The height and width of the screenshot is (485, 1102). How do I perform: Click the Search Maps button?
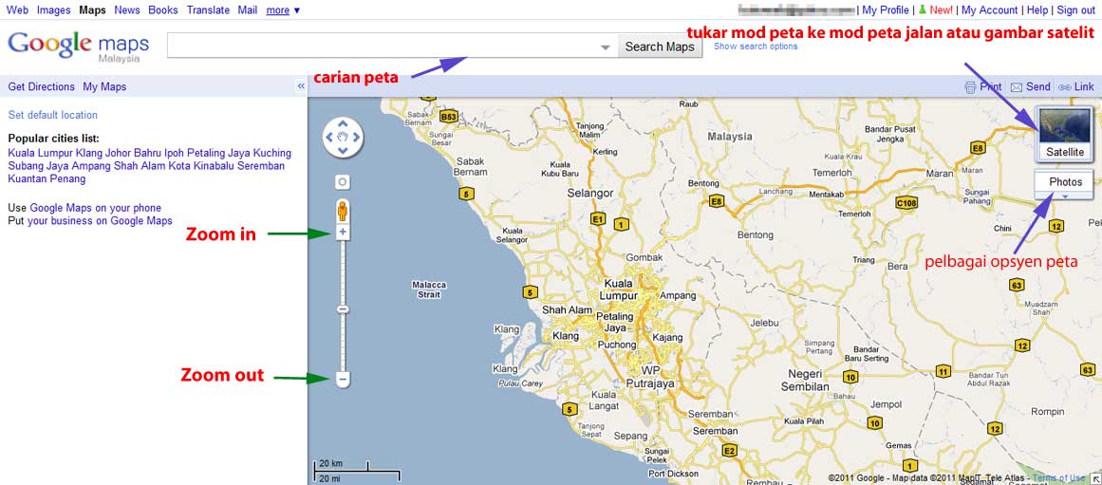(x=660, y=47)
